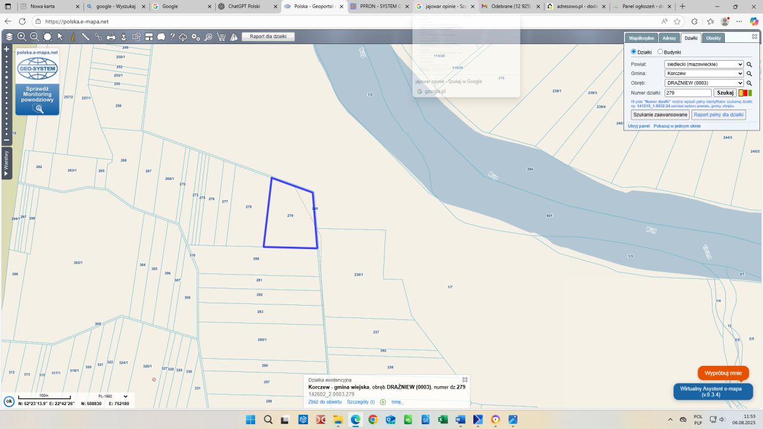
Task: Select the Budynki radio button
Action: point(660,52)
